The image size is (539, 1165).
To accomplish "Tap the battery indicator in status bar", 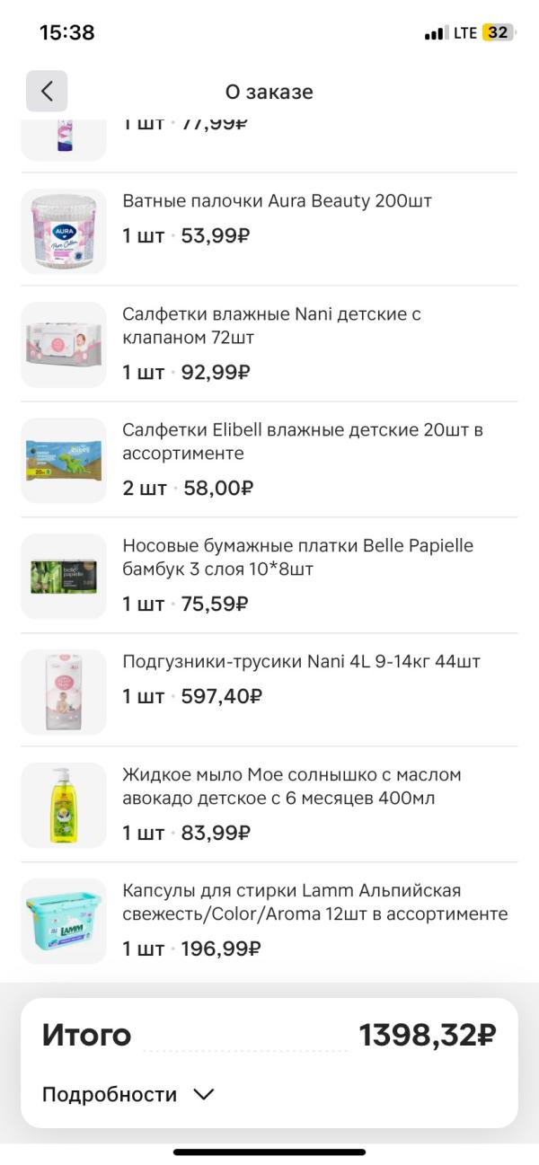I will click(497, 33).
